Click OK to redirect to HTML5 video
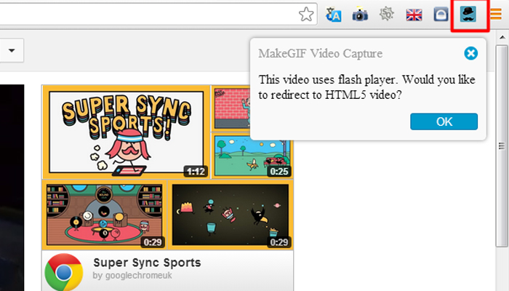 pyautogui.click(x=444, y=121)
